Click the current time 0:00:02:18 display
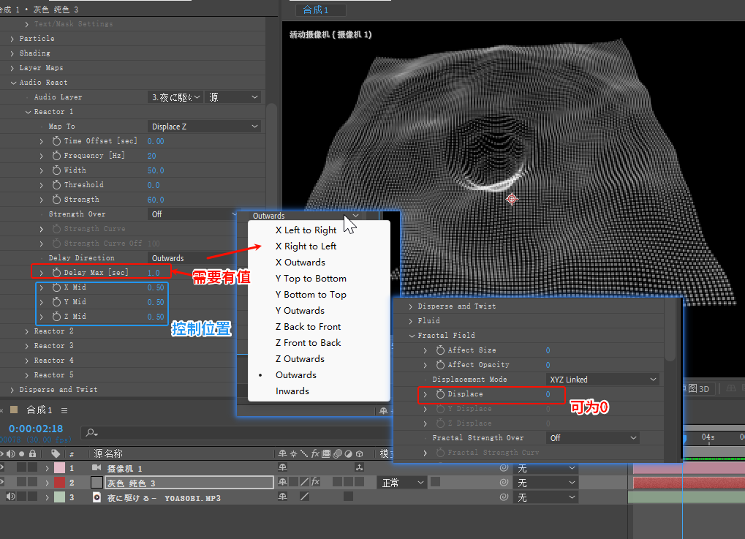The image size is (745, 539). (x=36, y=429)
